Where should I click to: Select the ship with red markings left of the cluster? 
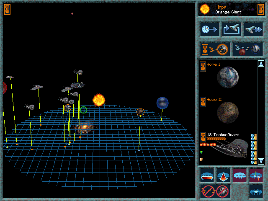click(x=37, y=88)
